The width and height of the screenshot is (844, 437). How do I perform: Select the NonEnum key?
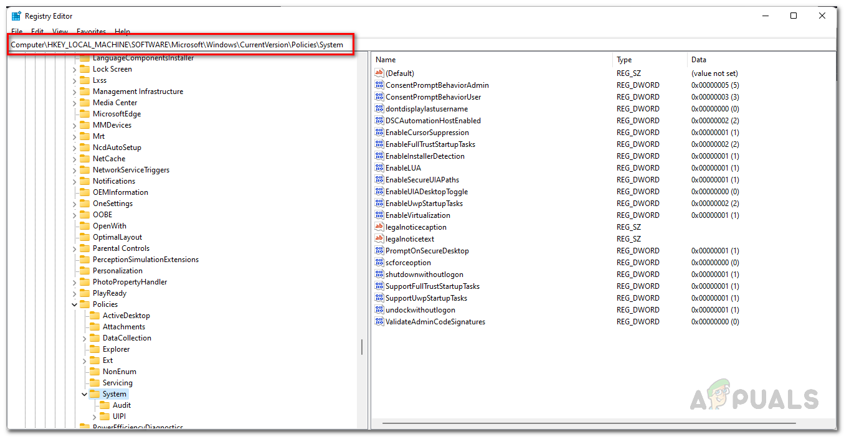point(120,372)
